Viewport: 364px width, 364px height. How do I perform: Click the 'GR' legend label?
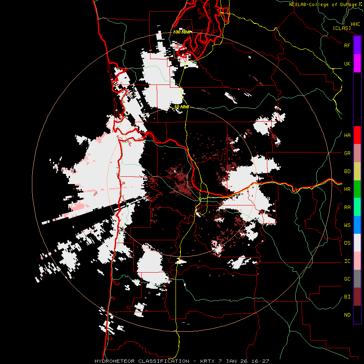[347, 153]
